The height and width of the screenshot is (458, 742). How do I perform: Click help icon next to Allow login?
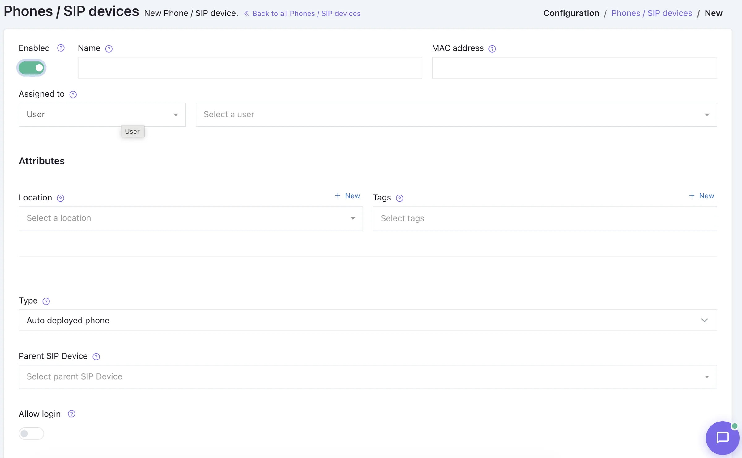(x=71, y=414)
